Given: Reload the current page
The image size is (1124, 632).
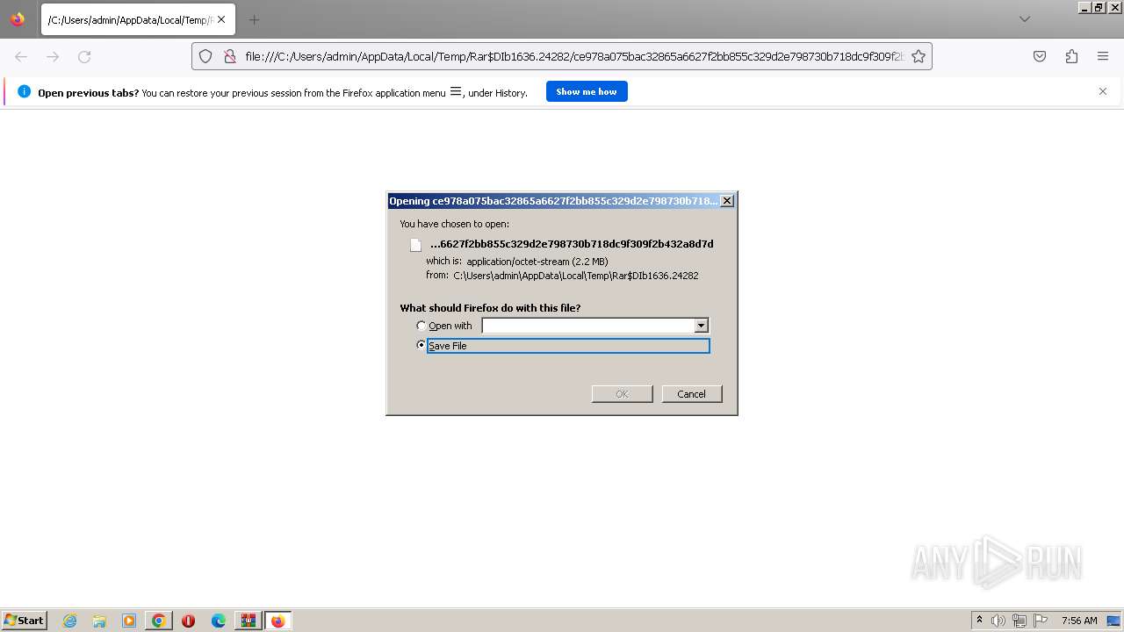Looking at the screenshot, I should 84,56.
